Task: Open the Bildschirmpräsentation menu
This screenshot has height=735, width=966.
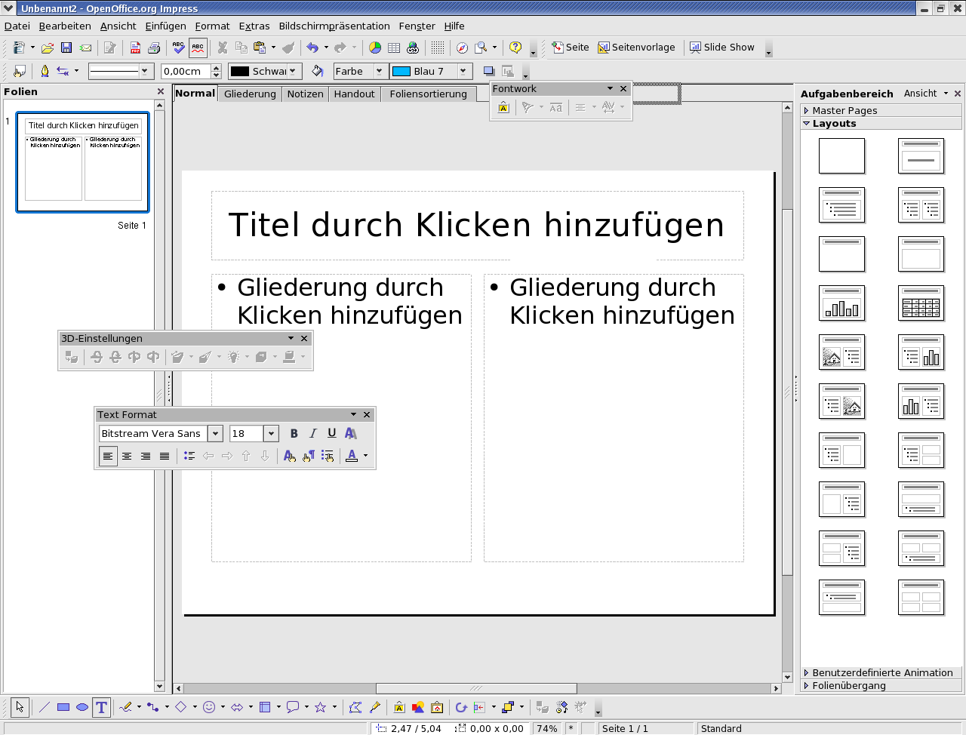Action: [334, 26]
